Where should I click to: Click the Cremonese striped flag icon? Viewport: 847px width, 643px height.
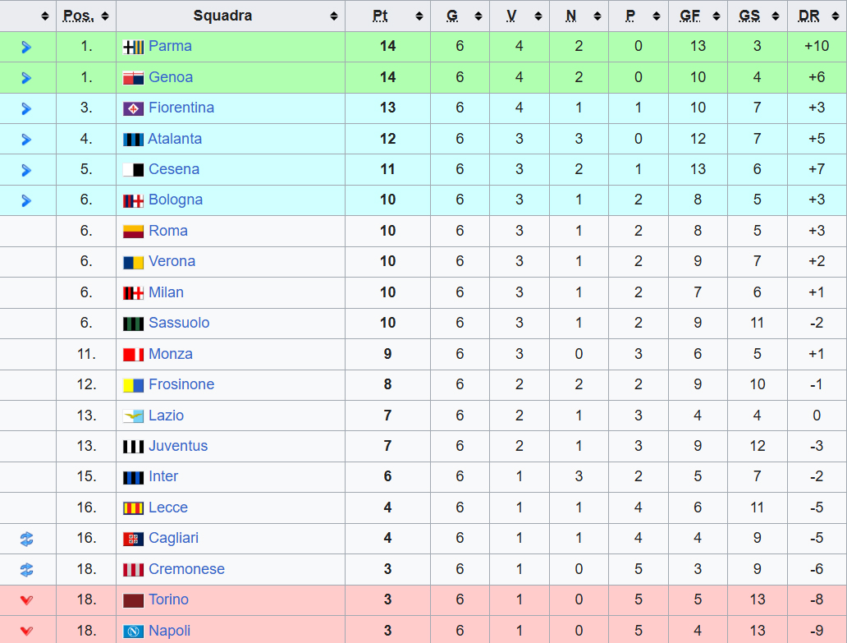point(134,570)
